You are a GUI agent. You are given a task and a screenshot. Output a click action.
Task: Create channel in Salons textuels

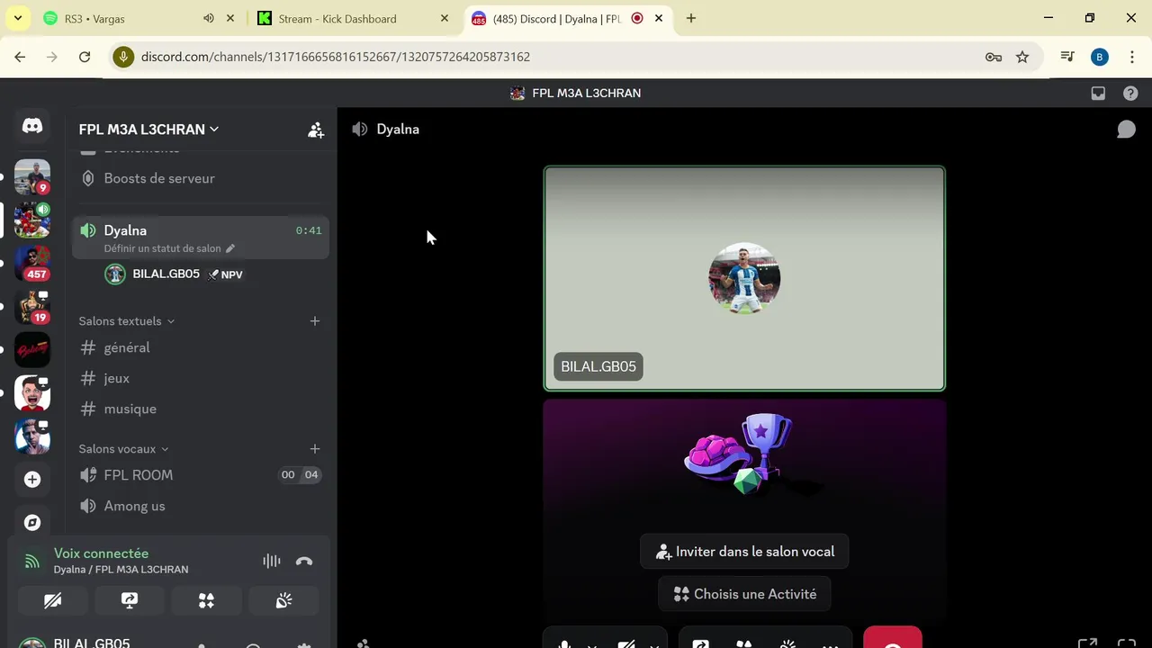point(315,321)
